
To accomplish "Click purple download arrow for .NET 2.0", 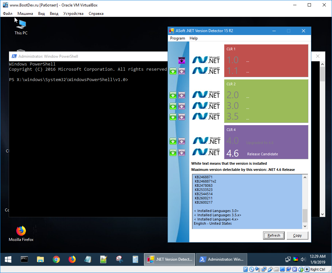I will [x=182, y=95].
